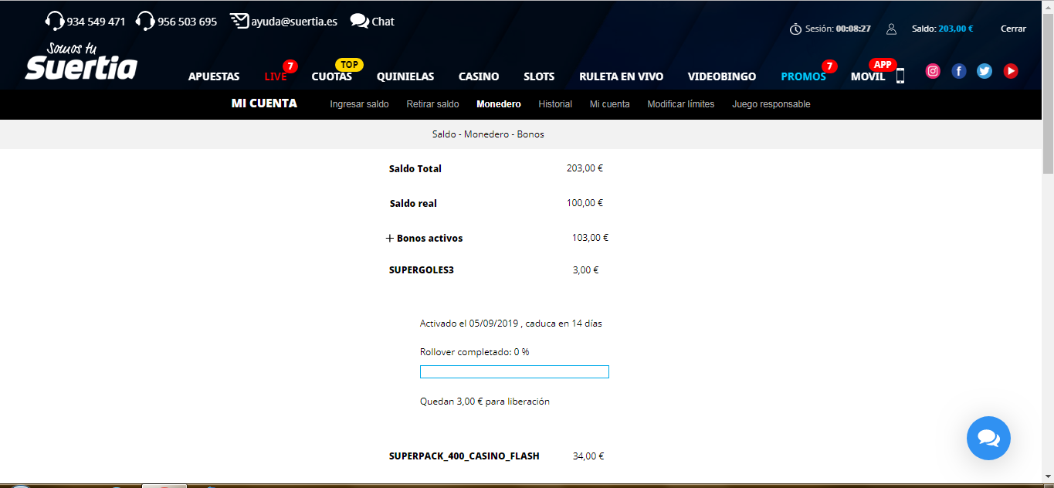Image resolution: width=1054 pixels, height=488 pixels.
Task: Click the ayuda@suertia.es email link
Action: click(294, 22)
